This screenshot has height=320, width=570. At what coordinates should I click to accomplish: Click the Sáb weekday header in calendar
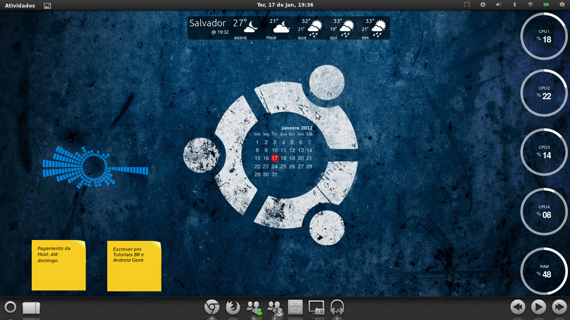coord(309,134)
